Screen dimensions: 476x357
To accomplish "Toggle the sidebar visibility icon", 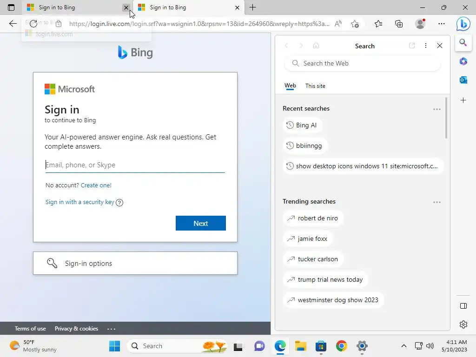I will click(463, 306).
